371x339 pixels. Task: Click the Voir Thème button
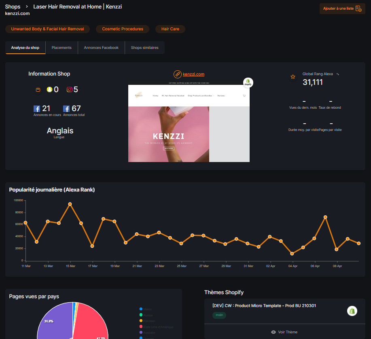[x=285, y=332]
